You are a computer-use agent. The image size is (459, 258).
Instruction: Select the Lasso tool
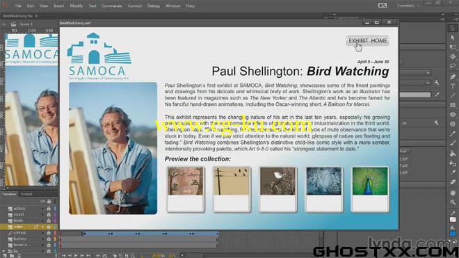(453, 66)
